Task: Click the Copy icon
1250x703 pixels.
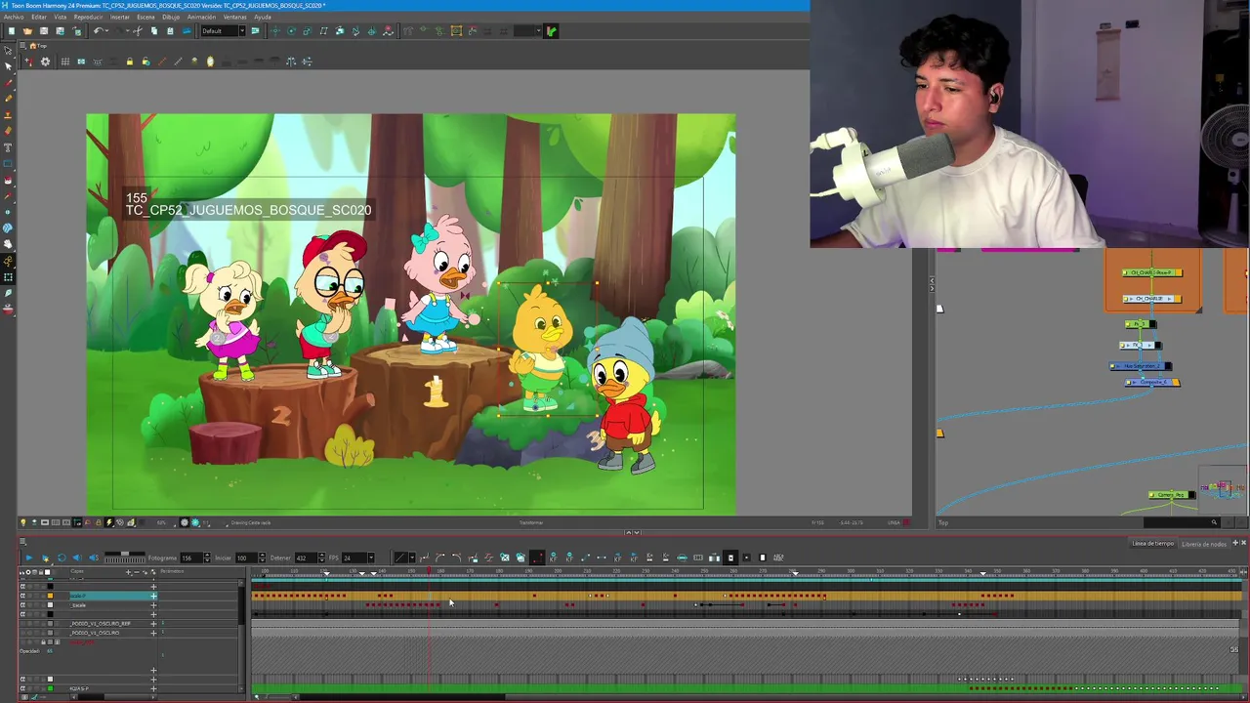Action: point(153,31)
